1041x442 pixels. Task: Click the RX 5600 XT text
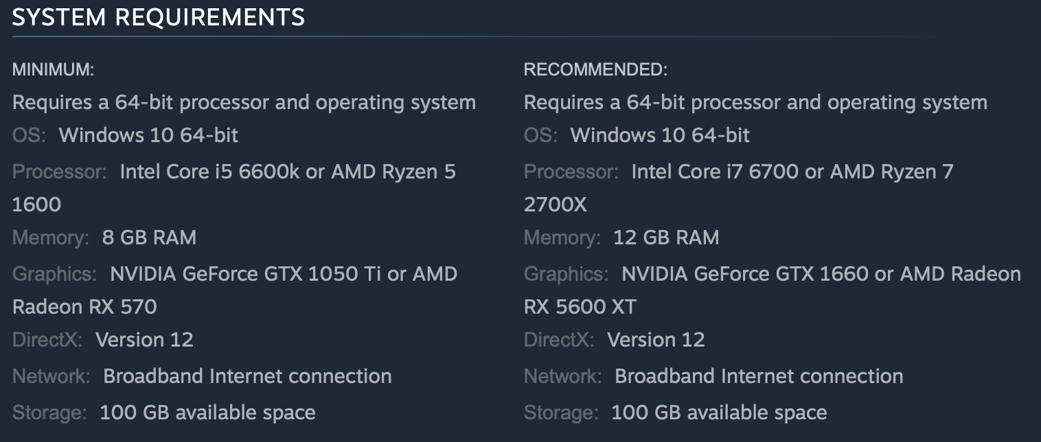[x=580, y=307]
